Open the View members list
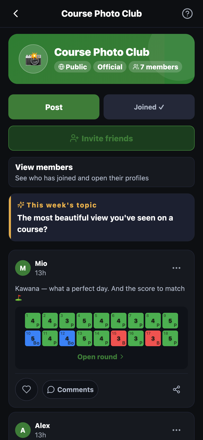The height and width of the screenshot is (440, 203). (x=101, y=172)
